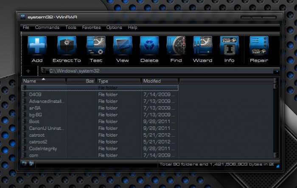
Task: Click the folder icon beside Boot
Action: pyautogui.click(x=25, y=121)
